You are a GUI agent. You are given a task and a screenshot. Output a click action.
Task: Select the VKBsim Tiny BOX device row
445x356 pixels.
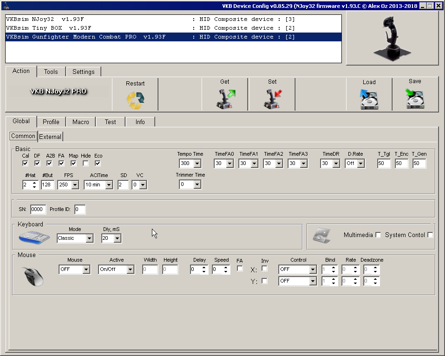(x=173, y=28)
